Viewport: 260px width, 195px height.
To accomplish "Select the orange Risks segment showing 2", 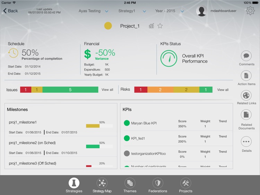I will [x=161, y=90].
